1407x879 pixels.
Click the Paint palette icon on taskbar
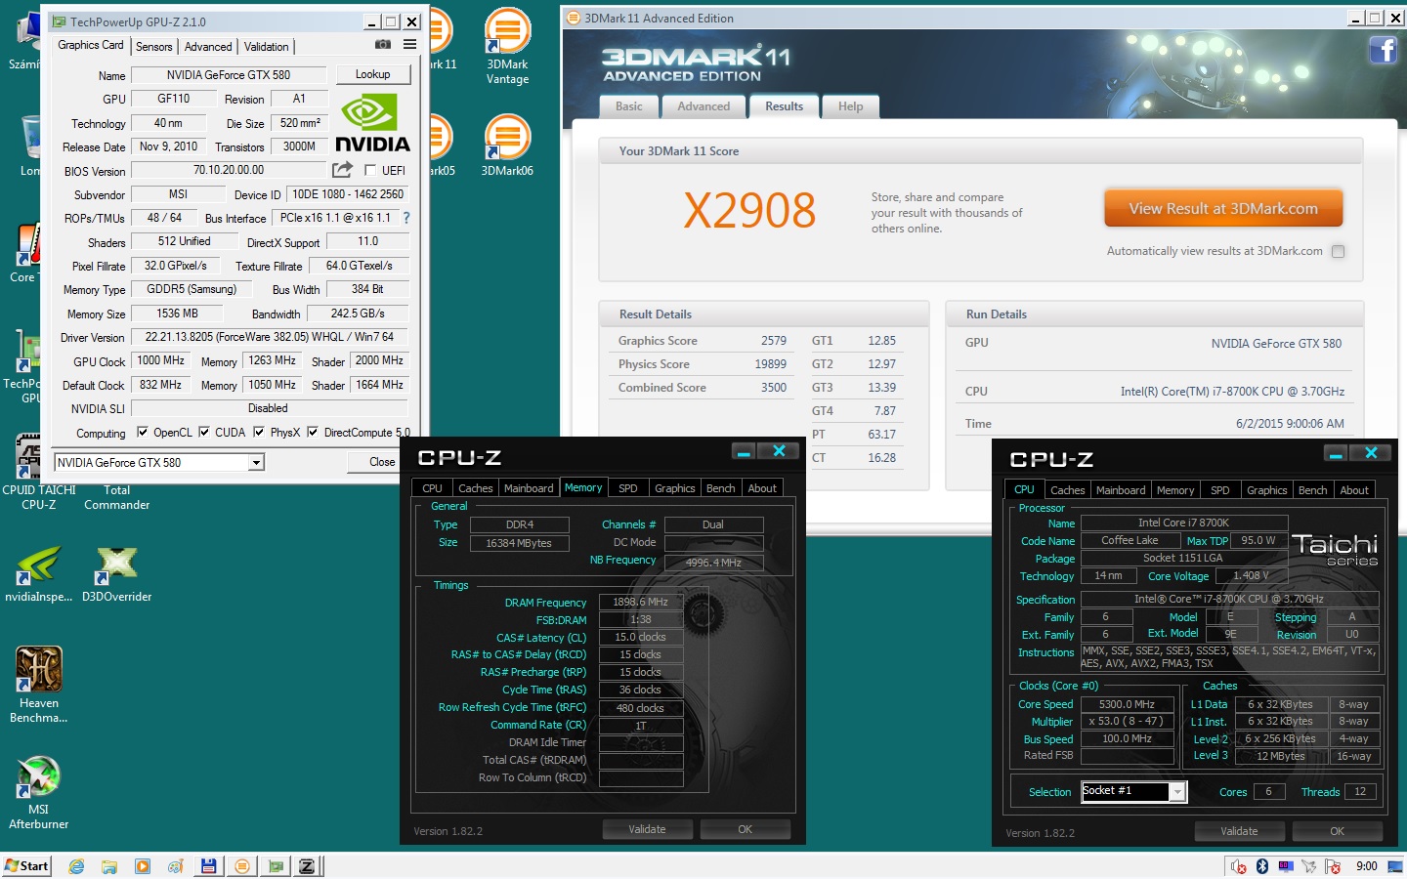point(176,866)
